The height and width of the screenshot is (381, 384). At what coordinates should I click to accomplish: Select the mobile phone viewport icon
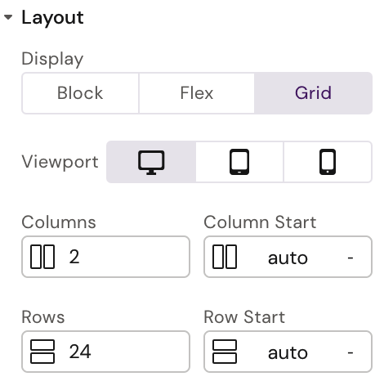(328, 162)
